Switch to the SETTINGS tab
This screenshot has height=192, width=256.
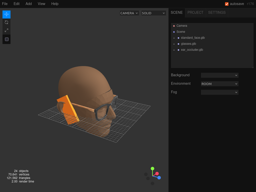[217, 12]
